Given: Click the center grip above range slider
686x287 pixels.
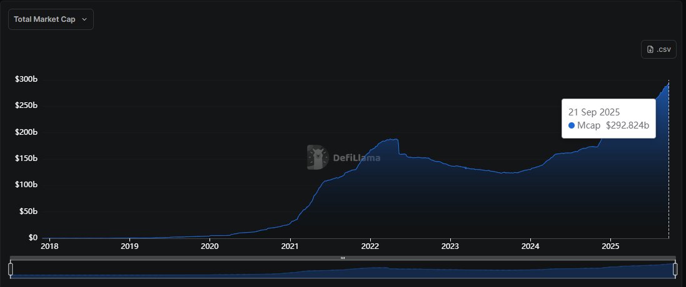Looking at the screenshot, I should click(343, 258).
